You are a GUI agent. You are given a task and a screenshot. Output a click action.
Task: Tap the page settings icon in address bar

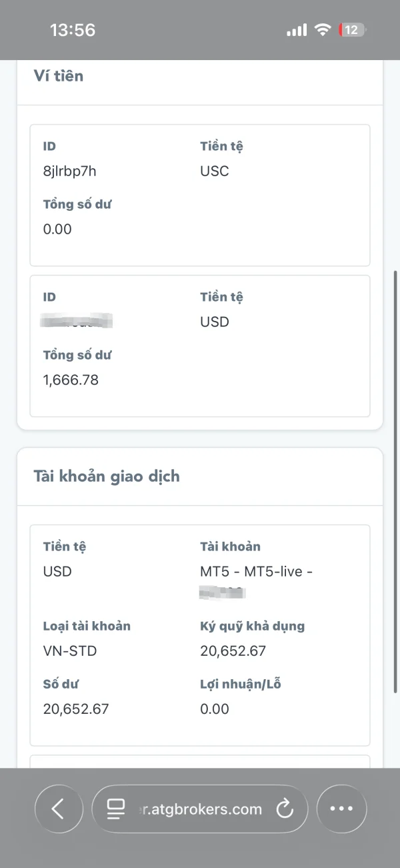[x=116, y=809]
